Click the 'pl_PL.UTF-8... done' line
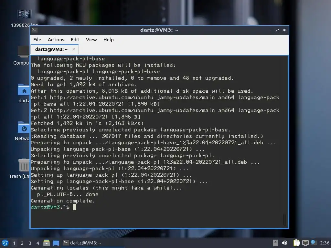Viewport: 331px width, 248px height. click(68, 194)
